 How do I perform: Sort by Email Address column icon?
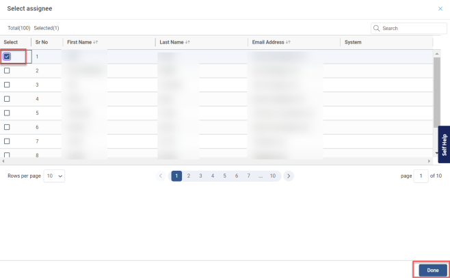click(289, 42)
